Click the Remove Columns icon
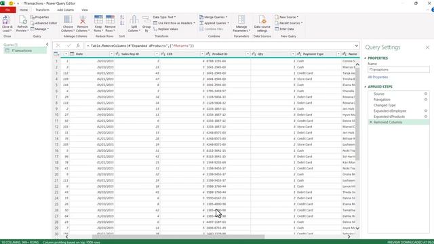The height and width of the screenshot is (244, 434). (x=83, y=20)
